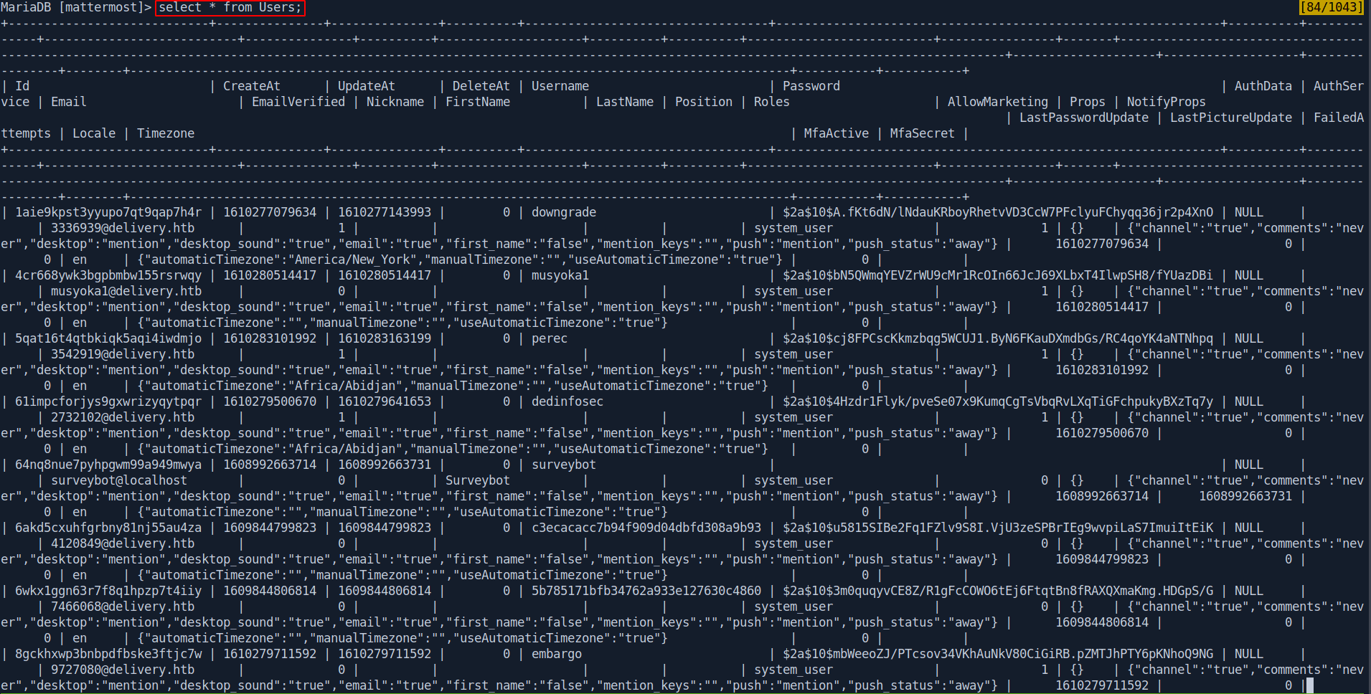Click the perec user's password hash
The width and height of the screenshot is (1371, 694).
(998, 338)
